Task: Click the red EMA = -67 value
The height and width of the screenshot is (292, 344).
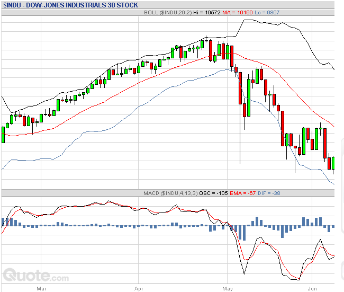Action: pyautogui.click(x=242, y=193)
